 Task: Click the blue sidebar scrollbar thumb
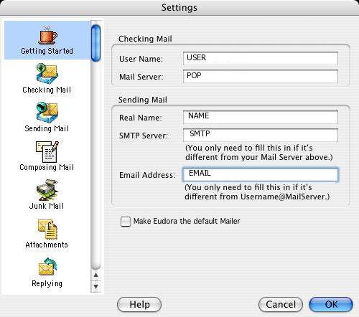(x=96, y=43)
